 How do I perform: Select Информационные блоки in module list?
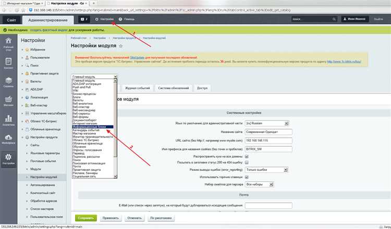[93, 126]
